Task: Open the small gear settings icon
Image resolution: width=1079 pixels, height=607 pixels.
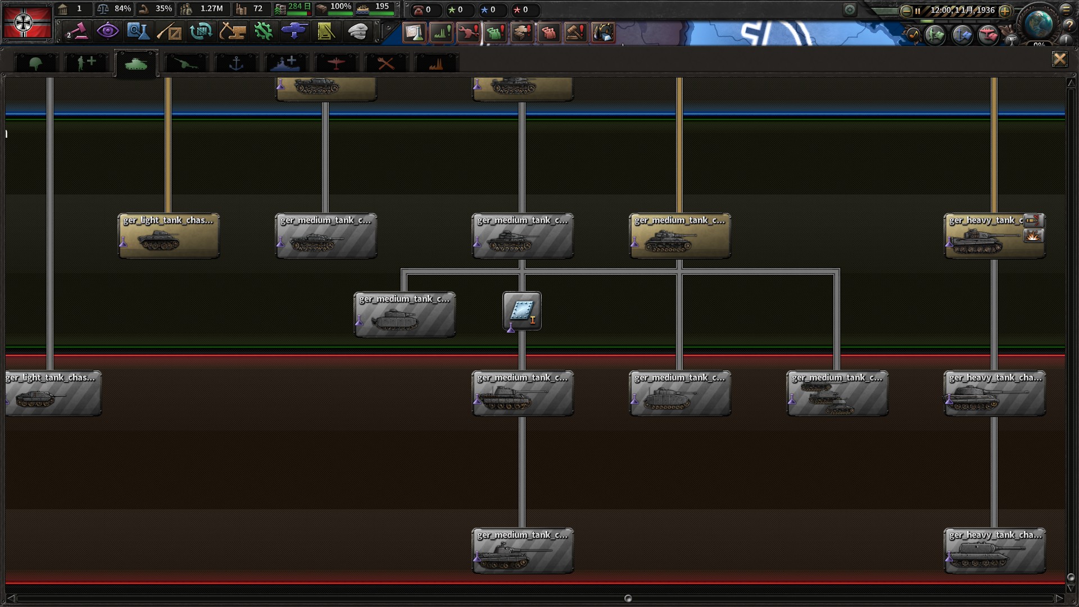Action: (x=850, y=10)
